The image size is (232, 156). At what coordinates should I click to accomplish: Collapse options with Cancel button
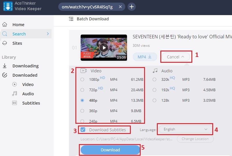tap(176, 57)
